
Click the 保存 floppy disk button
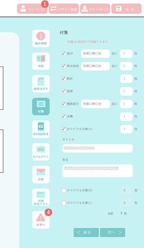126,9
